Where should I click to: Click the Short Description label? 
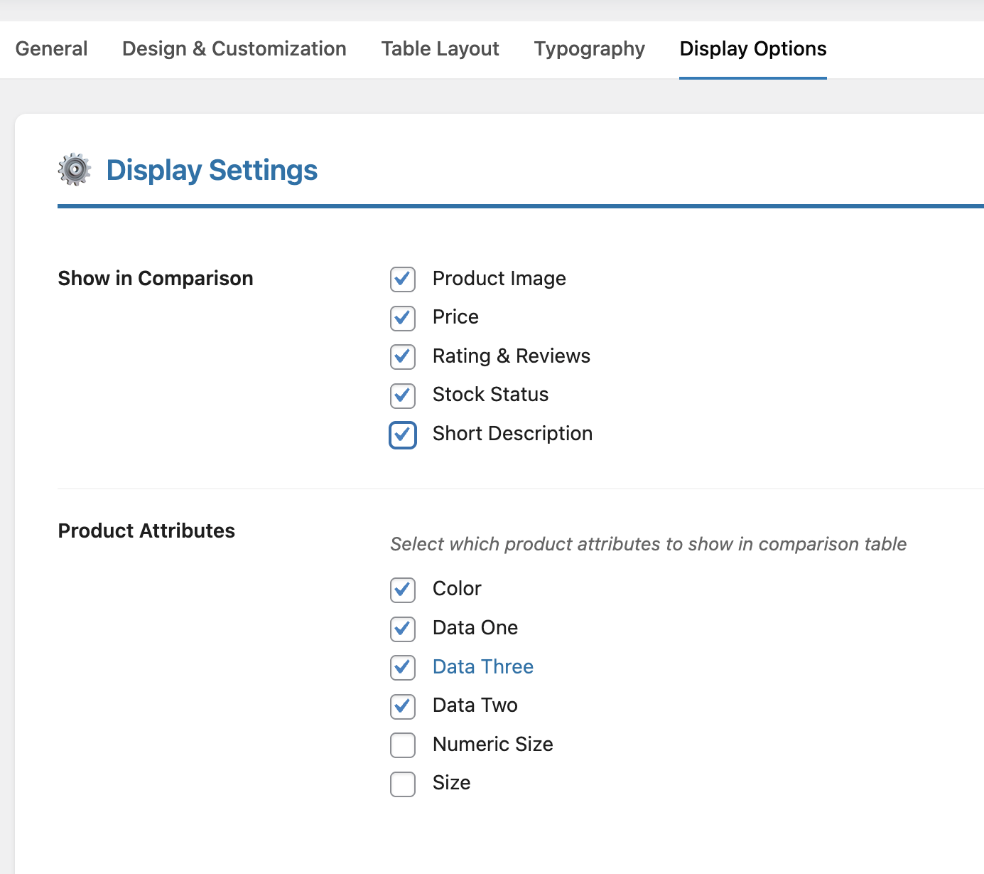click(512, 434)
